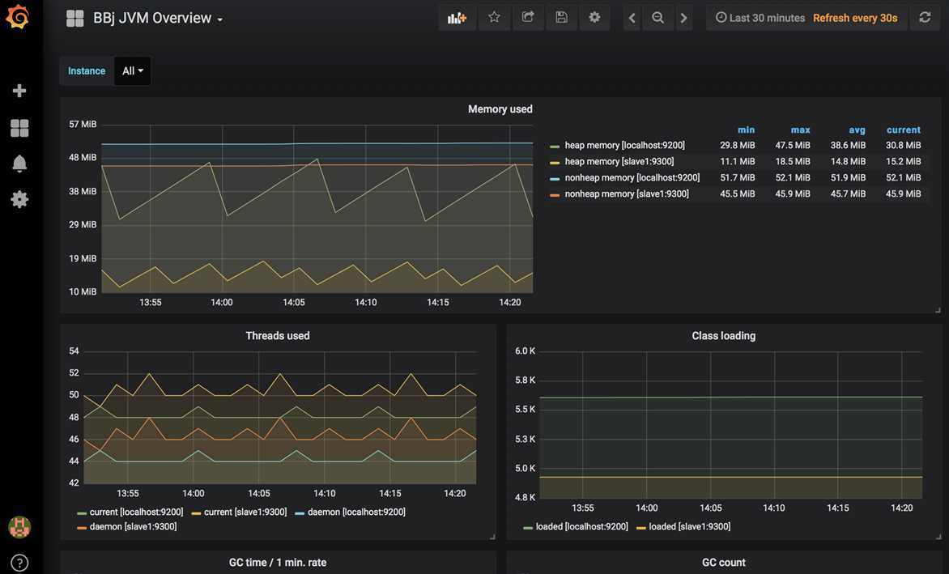Screen dimensions: 949x574
Task: Click the dashboard grid icon beside title
Action: click(75, 18)
